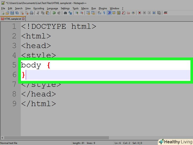Click 'Ln : 6' in status bar
The height and width of the screenshot is (145, 193).
click(118, 143)
